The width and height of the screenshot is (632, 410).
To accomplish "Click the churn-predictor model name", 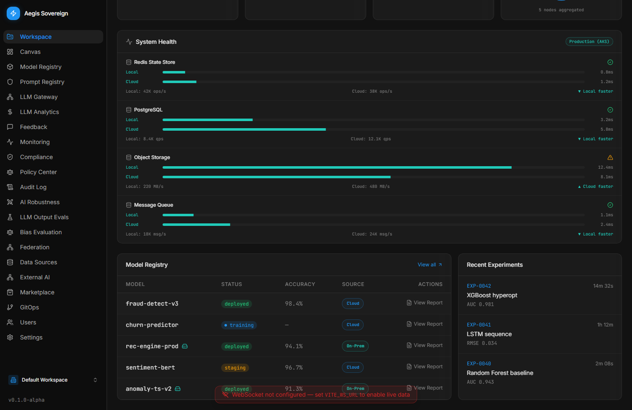I will click(x=152, y=325).
